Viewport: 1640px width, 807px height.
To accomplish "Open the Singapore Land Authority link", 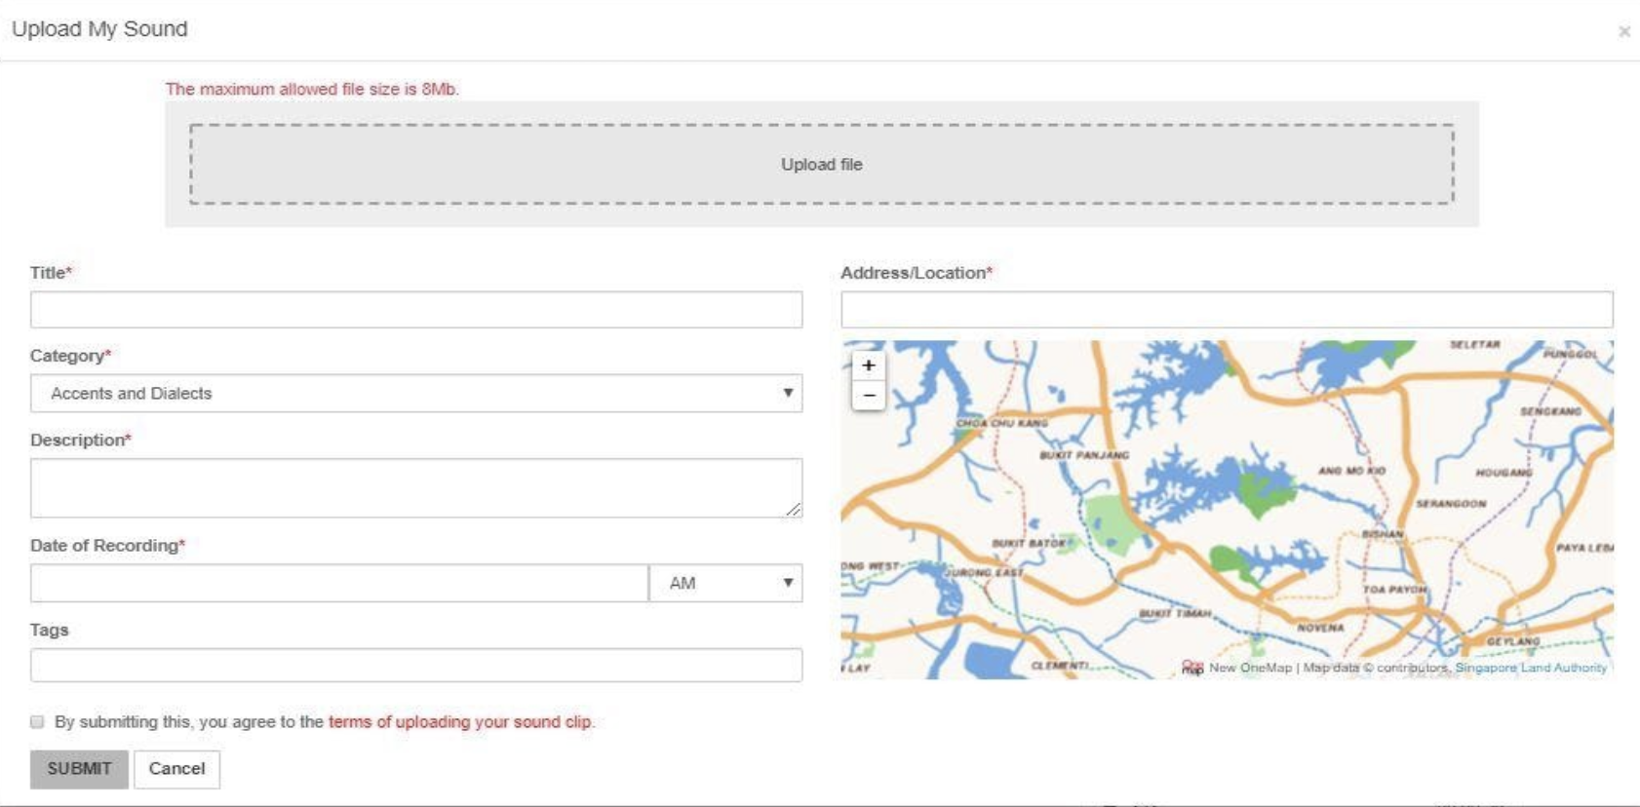I will point(1531,668).
